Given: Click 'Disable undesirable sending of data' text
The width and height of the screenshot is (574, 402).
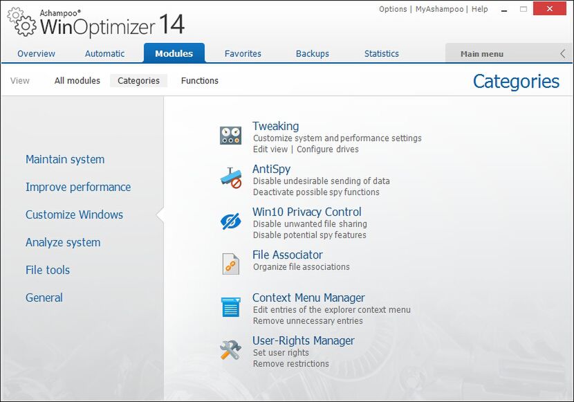Looking at the screenshot, I should 321,181.
